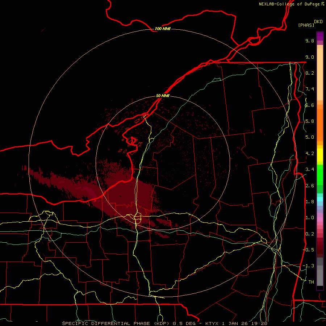This screenshot has height=326, width=326.
Task: Click the -1.3 value on color scale
Action: pos(309,266)
